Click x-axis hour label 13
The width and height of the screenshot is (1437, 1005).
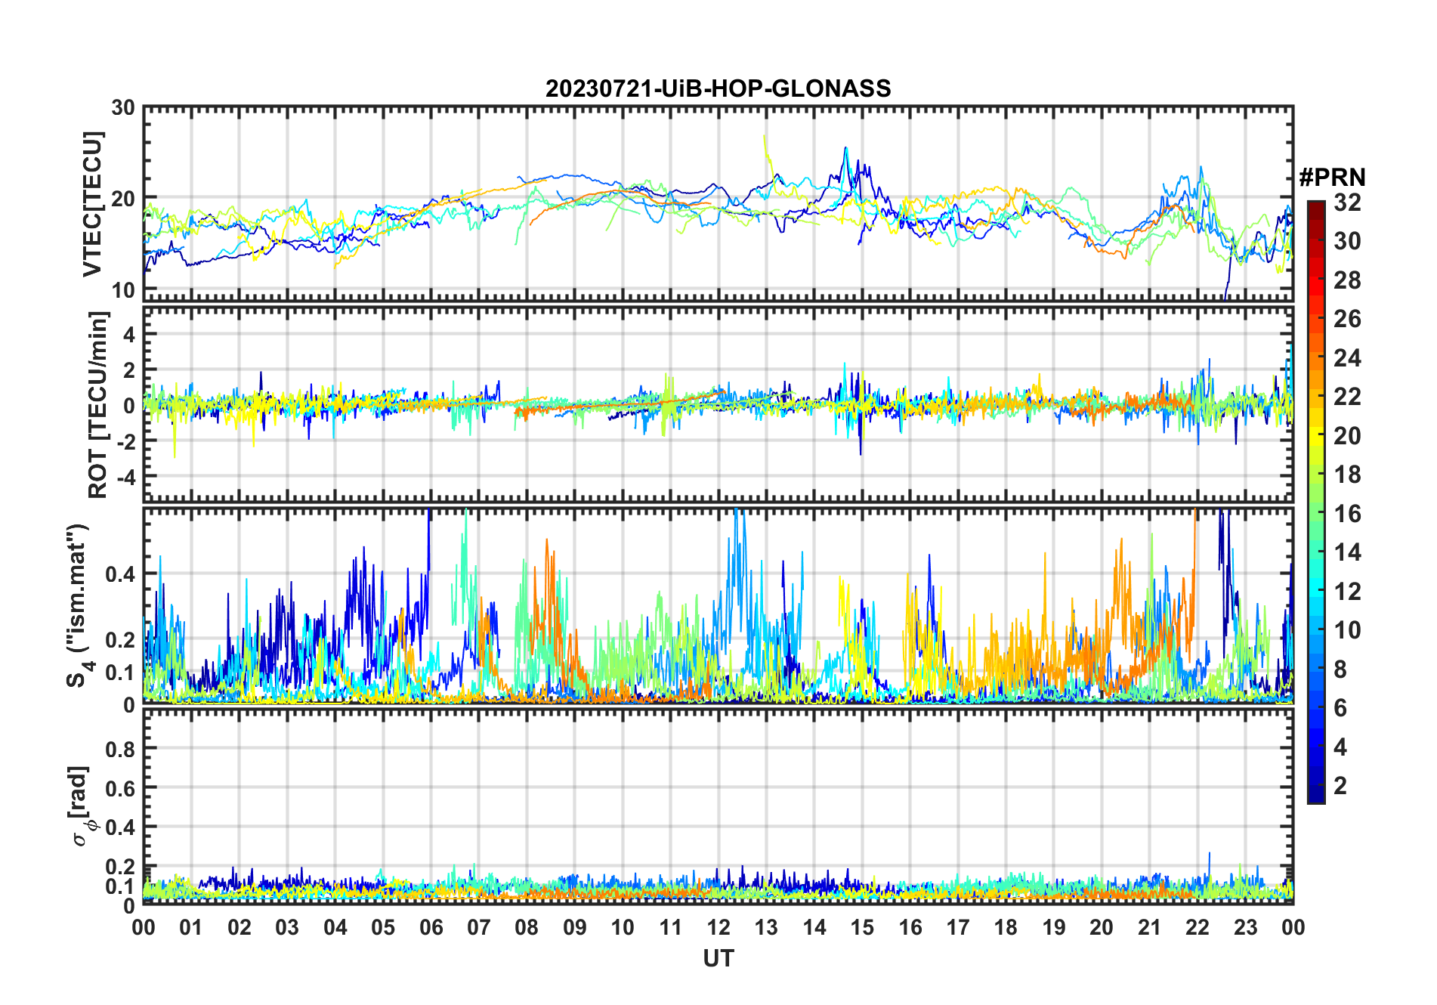click(x=766, y=927)
